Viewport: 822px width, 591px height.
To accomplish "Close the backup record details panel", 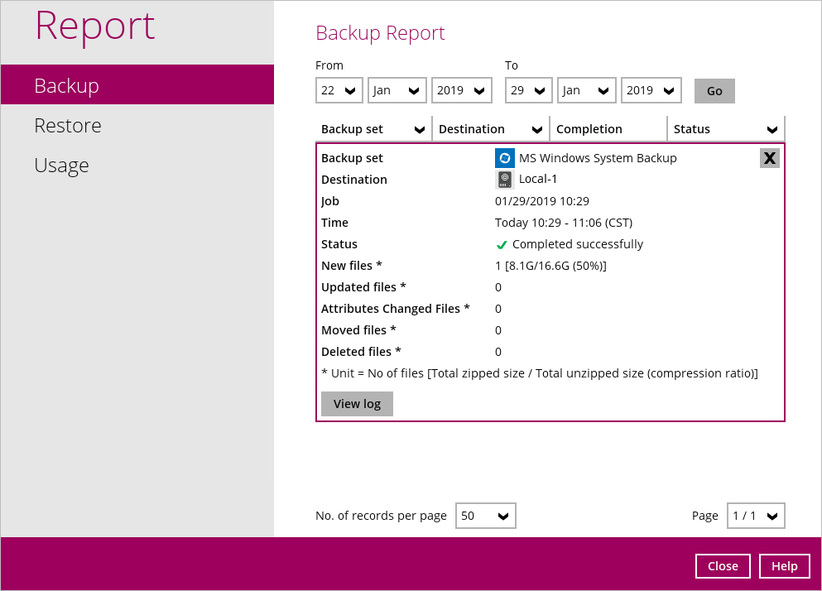I will (769, 158).
